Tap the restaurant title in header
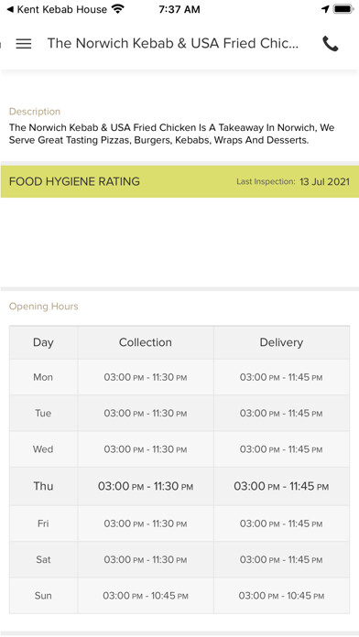Viewport: 359px width, 637px height. coord(173,43)
